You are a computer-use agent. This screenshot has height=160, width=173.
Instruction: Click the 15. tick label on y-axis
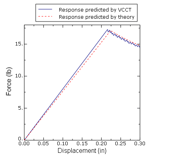(18, 44)
